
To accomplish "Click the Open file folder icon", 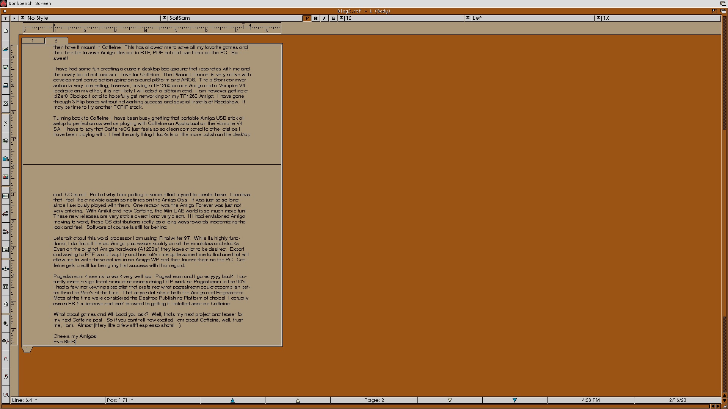I will pyautogui.click(x=6, y=49).
